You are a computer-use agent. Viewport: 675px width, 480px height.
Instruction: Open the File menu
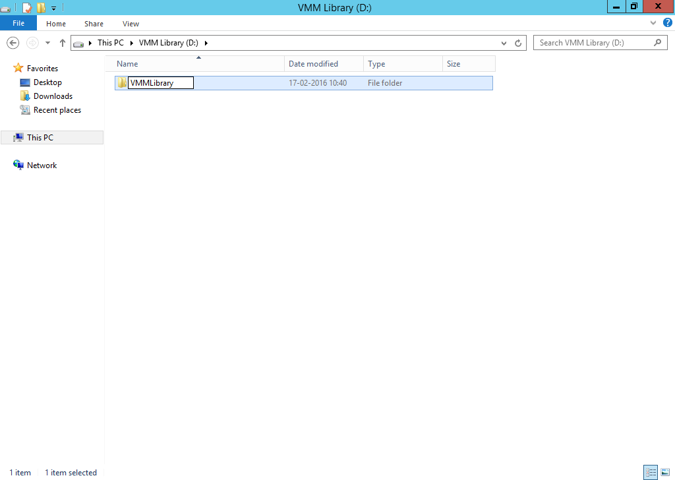click(x=18, y=23)
